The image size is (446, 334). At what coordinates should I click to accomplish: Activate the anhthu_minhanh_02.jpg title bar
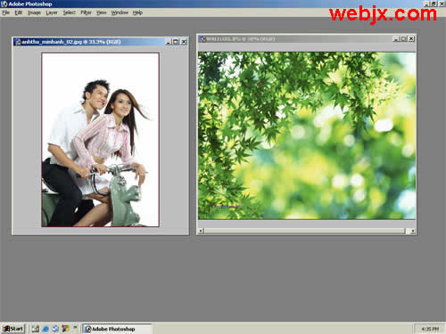101,42
